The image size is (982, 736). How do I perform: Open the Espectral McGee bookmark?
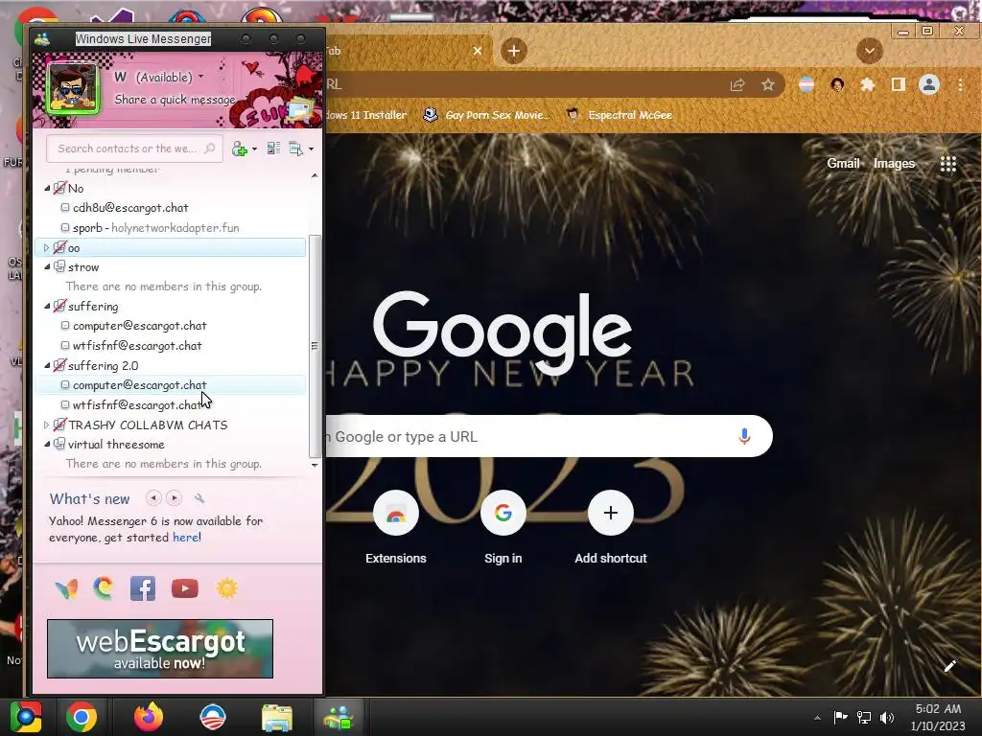[619, 115]
